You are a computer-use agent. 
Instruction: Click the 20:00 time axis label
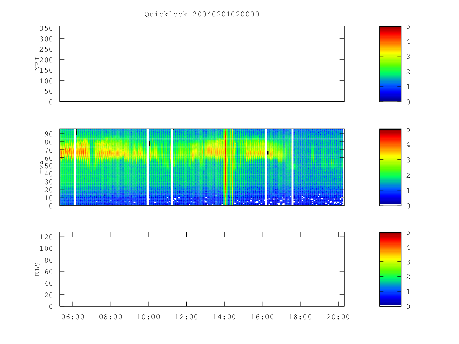pos(338,317)
